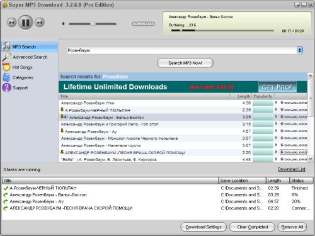
Task: Download the Гоп стоп result
Action: [294, 124]
